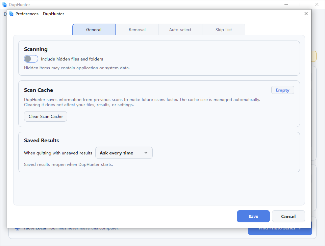The width and height of the screenshot is (325, 246).
Task: Open the Auto-select tab
Action: pyautogui.click(x=180, y=29)
